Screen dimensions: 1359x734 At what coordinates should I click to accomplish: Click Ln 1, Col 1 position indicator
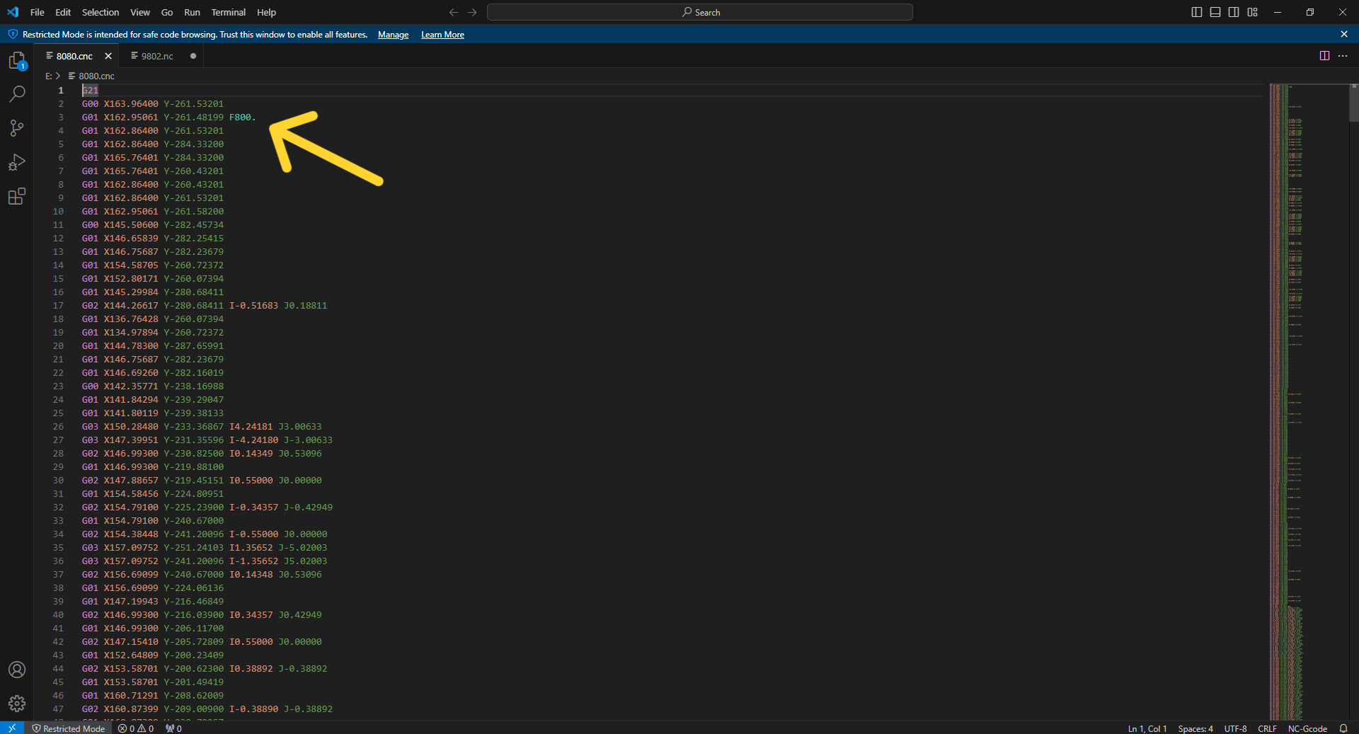pos(1147,728)
